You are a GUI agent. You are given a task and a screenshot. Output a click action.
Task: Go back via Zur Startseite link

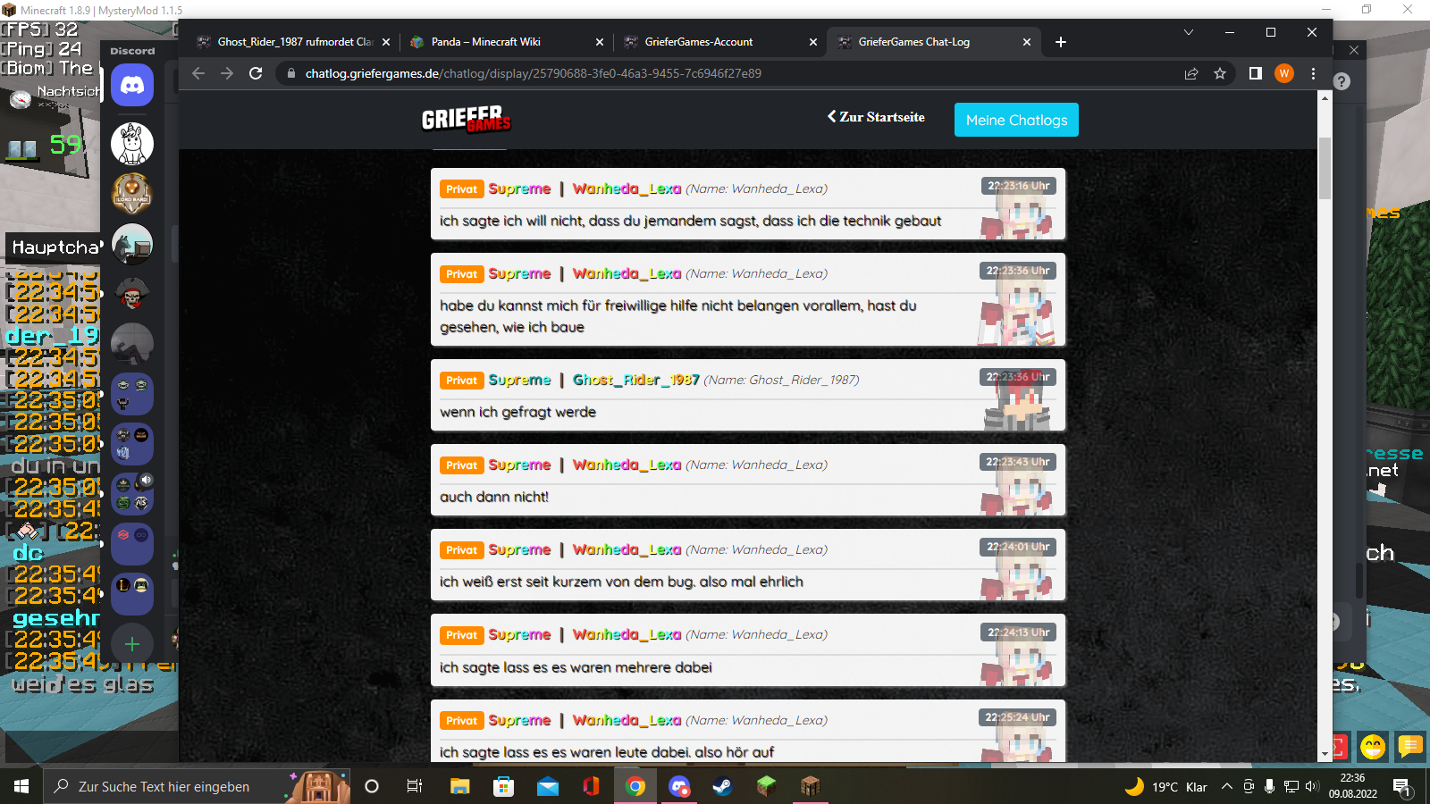click(x=876, y=117)
